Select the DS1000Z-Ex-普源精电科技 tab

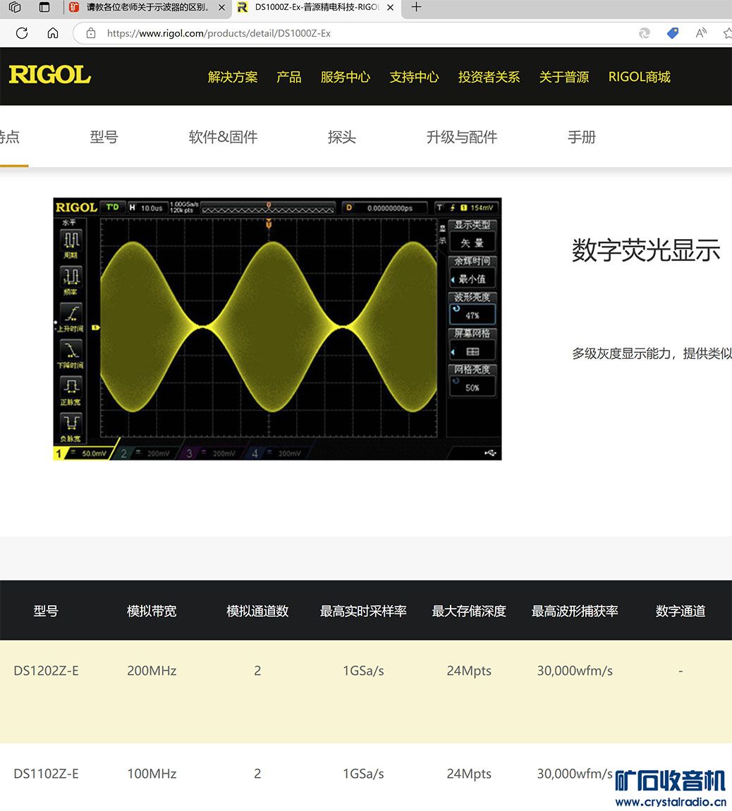coord(315,7)
